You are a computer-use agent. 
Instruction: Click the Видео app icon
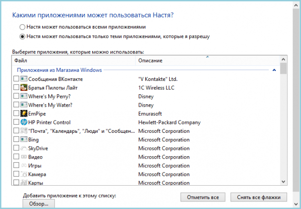pyautogui.click(x=24, y=157)
